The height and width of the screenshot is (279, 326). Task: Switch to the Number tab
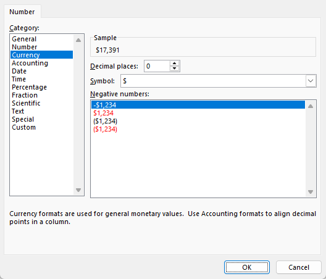tap(22, 12)
